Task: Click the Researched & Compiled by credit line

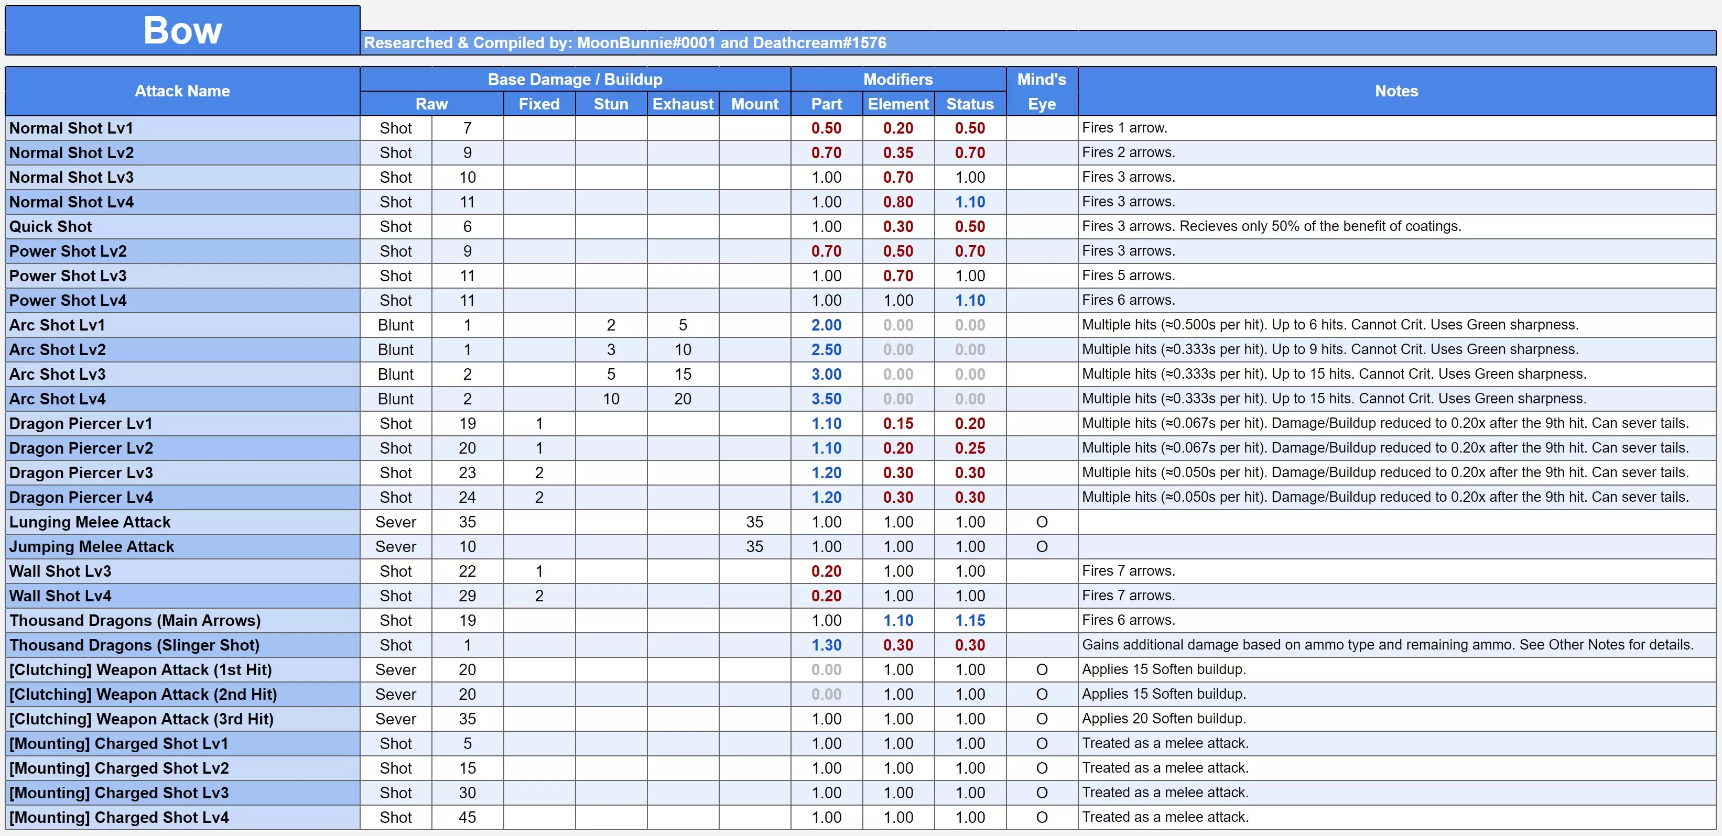Action: 625,43
